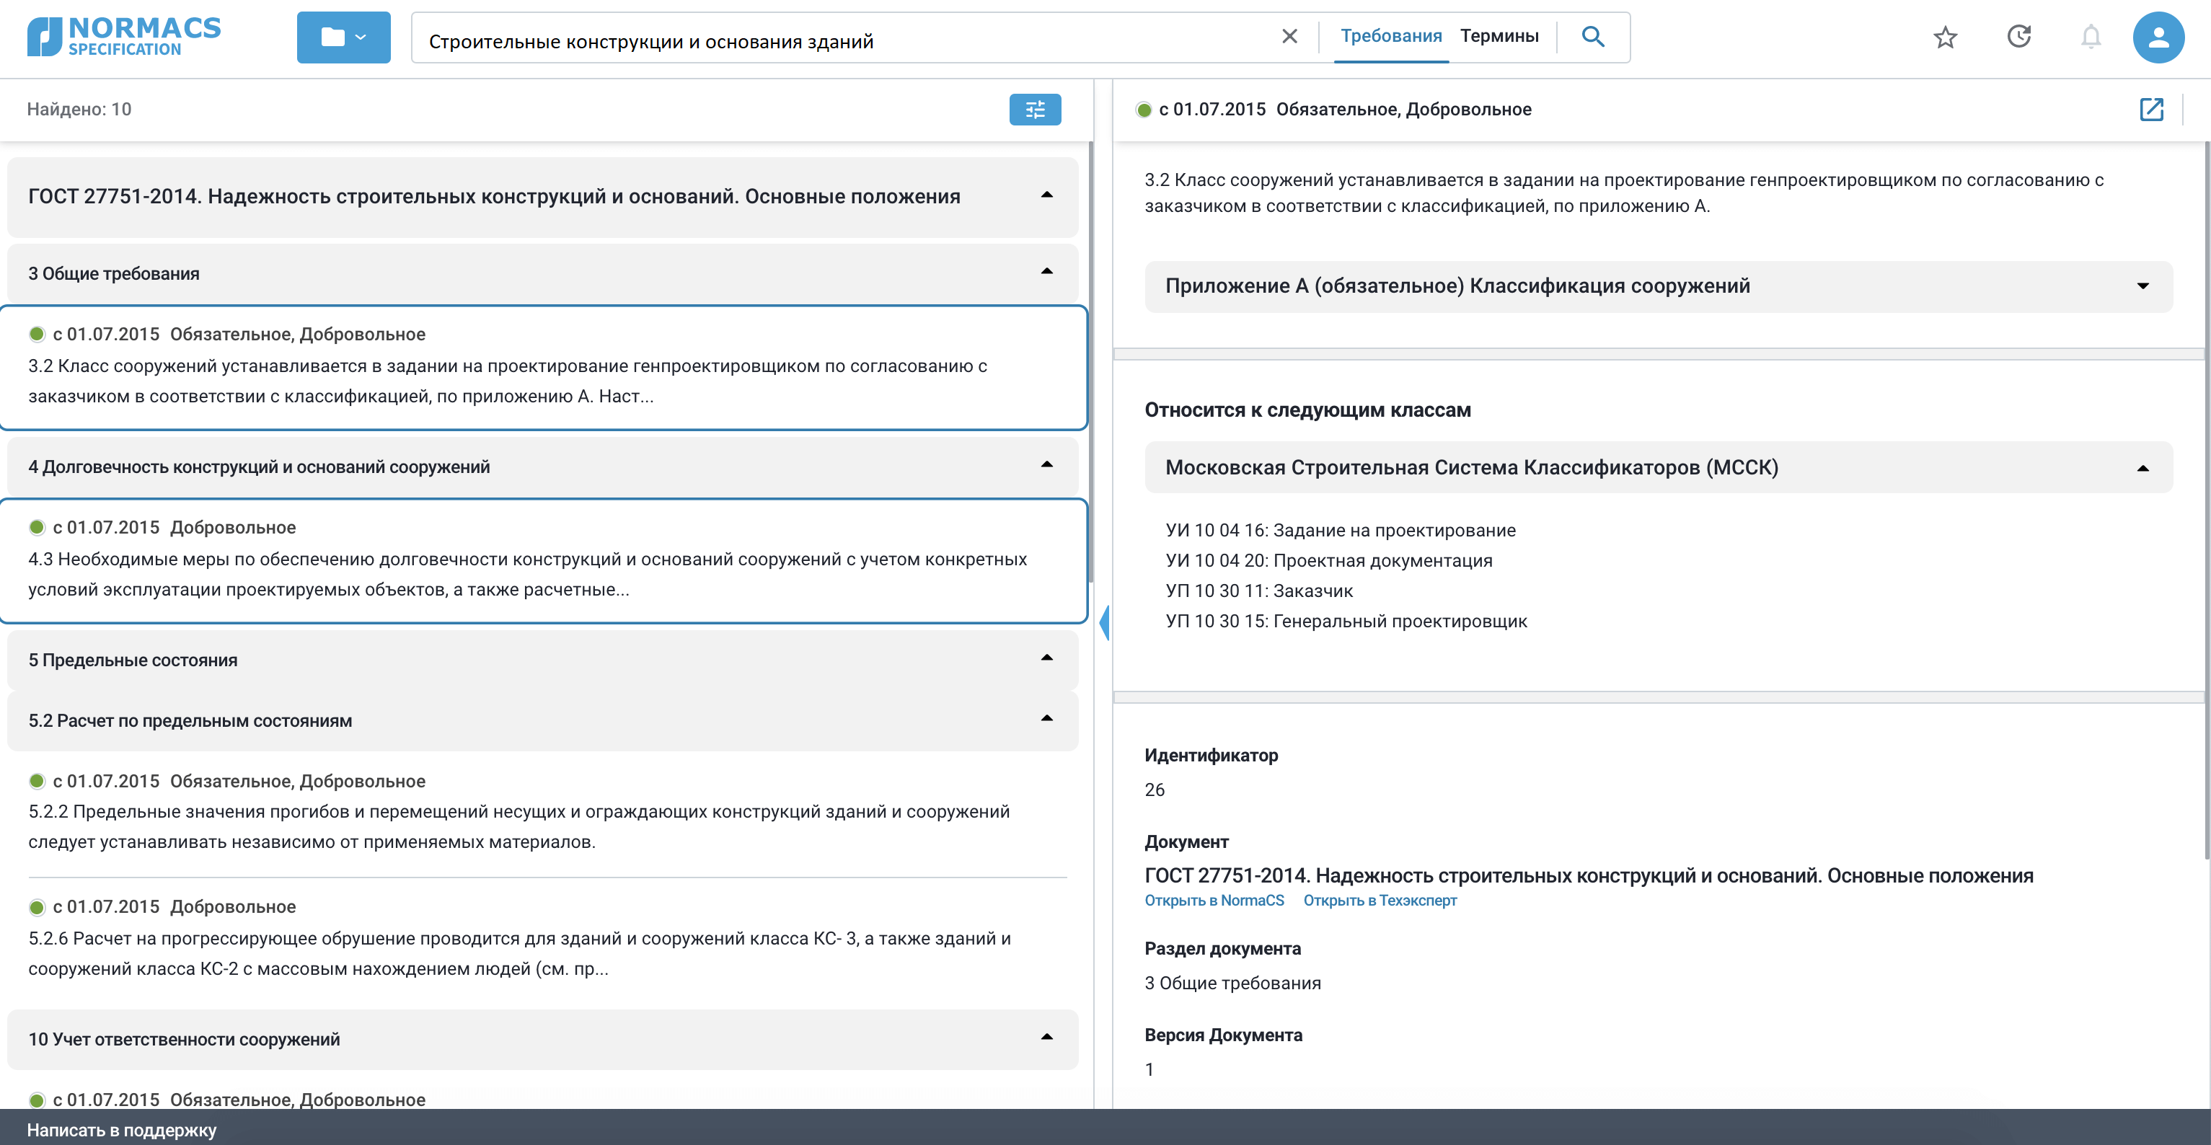
Task: Select requirement 3.2 Класс сооружений
Action: click(x=543, y=367)
